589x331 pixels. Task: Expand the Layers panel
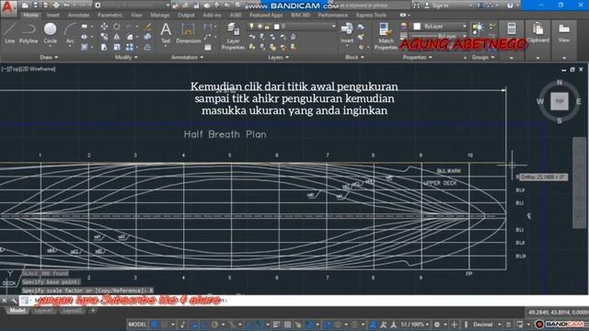[278, 57]
